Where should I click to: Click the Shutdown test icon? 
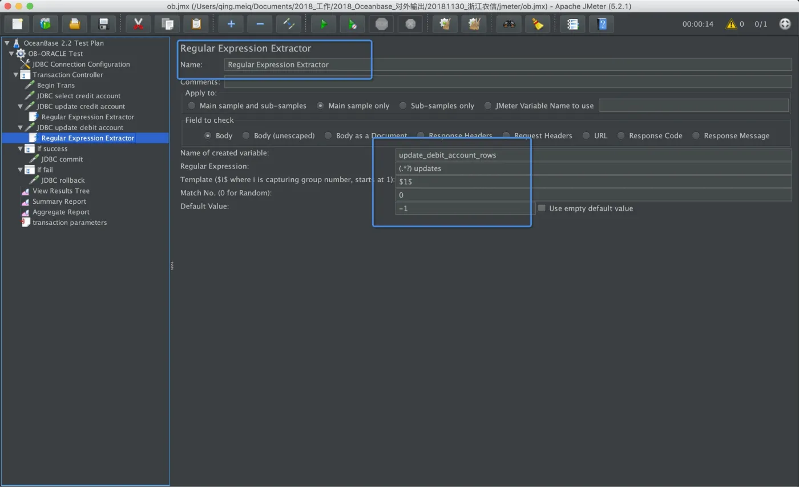(x=410, y=24)
